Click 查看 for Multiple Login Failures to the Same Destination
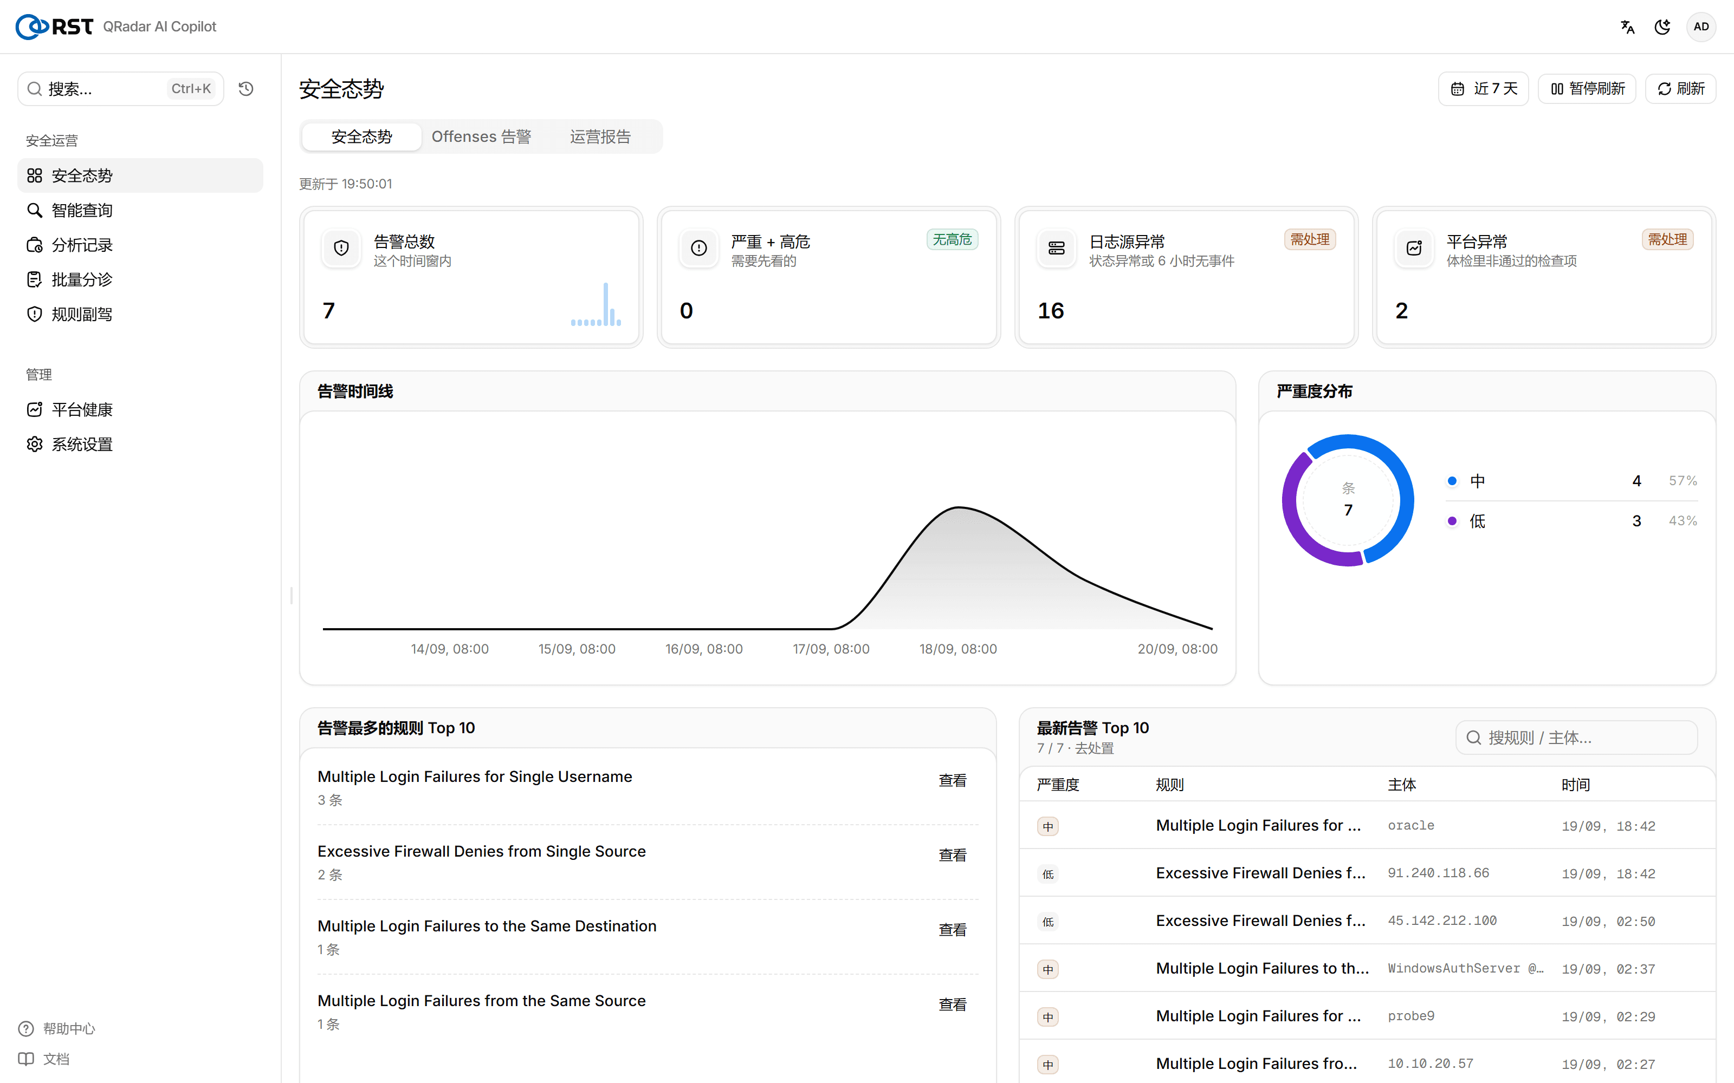The width and height of the screenshot is (1734, 1083). click(952, 930)
